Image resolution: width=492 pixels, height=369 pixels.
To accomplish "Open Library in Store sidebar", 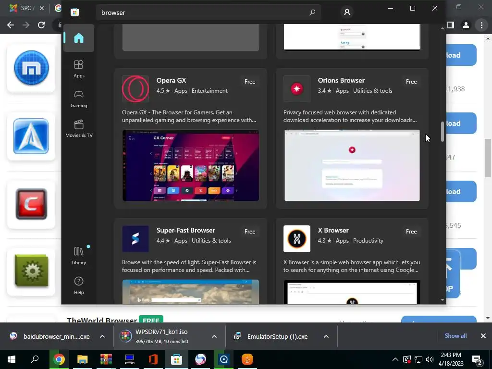I will [79, 256].
